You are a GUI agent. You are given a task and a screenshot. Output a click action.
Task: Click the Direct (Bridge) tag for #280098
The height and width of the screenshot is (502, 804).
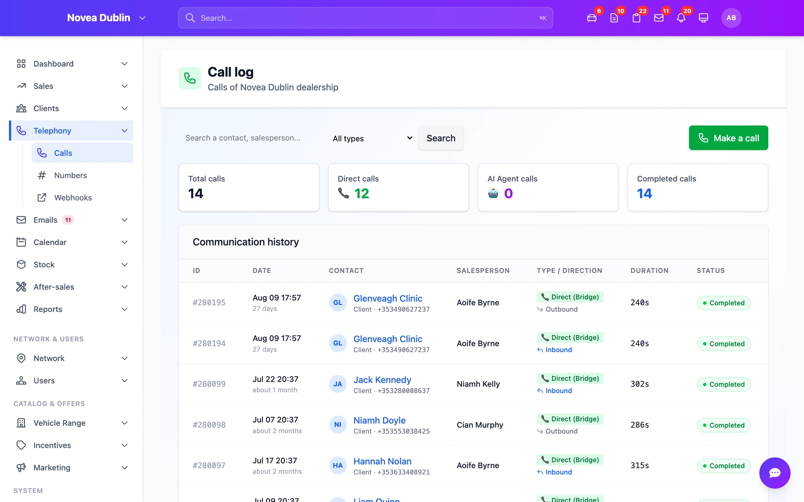click(x=570, y=419)
